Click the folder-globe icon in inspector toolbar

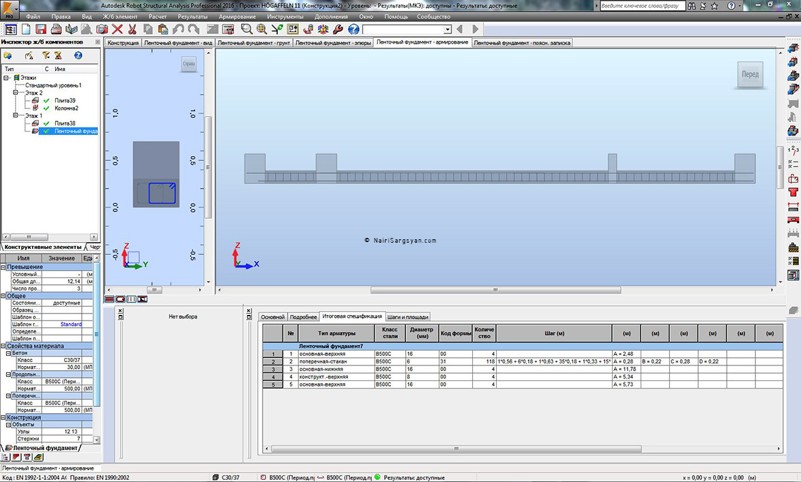pos(8,55)
